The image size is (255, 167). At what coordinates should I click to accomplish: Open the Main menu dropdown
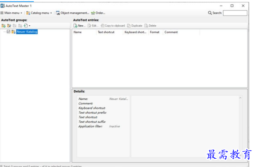11,13
